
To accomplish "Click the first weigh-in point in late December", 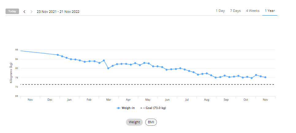I will pyautogui.click(x=58, y=55).
